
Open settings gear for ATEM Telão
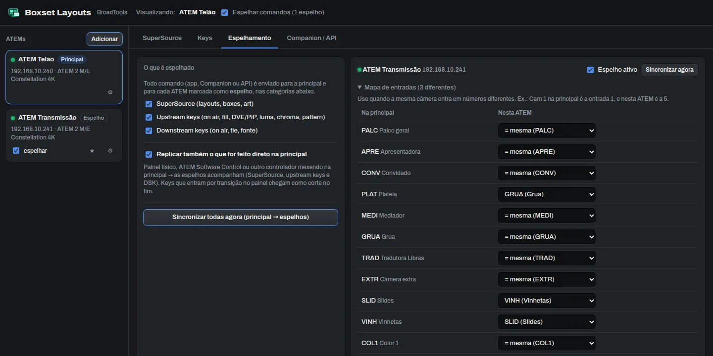(x=110, y=92)
